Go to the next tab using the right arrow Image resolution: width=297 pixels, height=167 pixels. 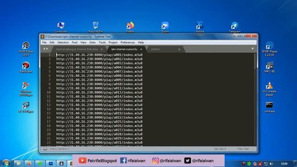pyautogui.click(x=47, y=49)
